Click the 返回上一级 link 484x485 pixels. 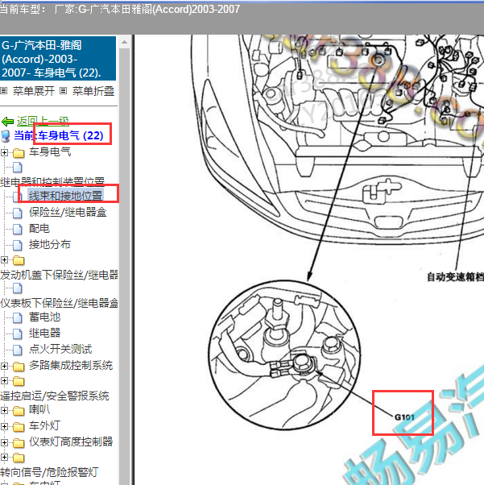point(43,121)
